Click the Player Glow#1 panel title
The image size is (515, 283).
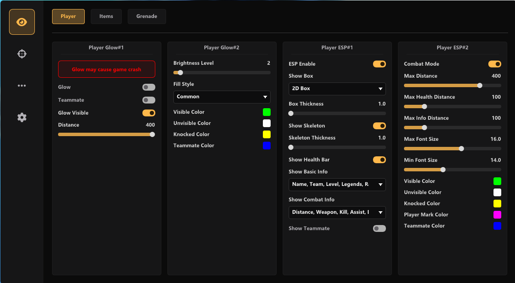point(106,48)
